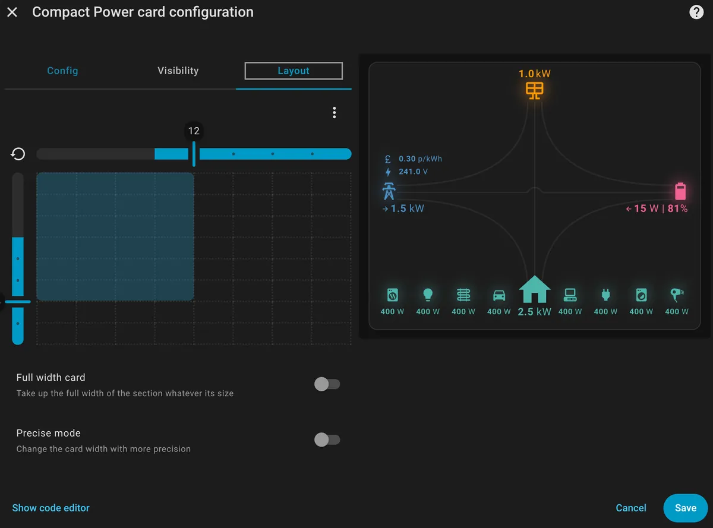Click the grid pylon icon in preview
The width and height of the screenshot is (713, 528).
(x=389, y=191)
